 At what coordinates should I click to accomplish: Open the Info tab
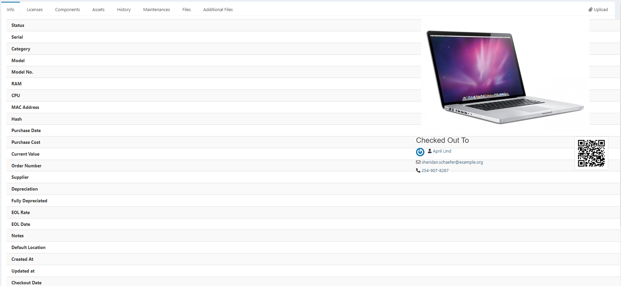tap(10, 9)
